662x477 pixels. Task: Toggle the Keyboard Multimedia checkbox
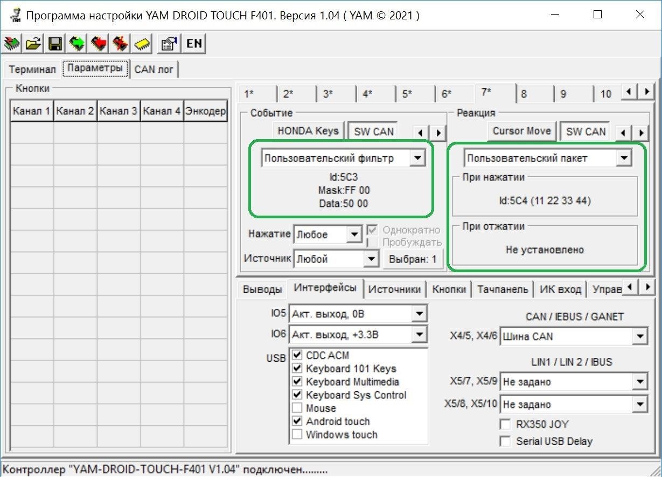297,382
